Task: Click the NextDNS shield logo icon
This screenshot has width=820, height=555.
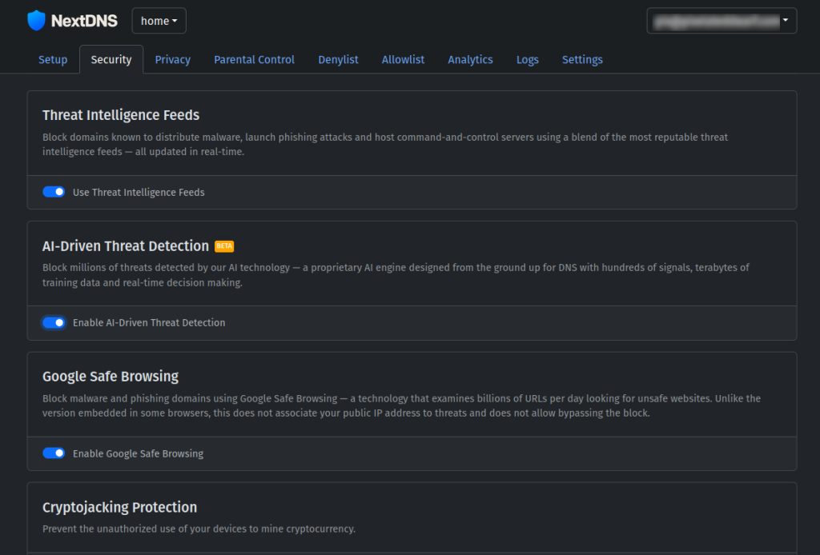Action: coord(36,20)
